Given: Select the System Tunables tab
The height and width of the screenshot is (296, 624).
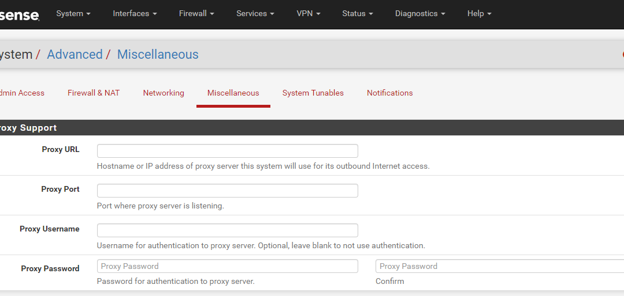Looking at the screenshot, I should coord(313,93).
